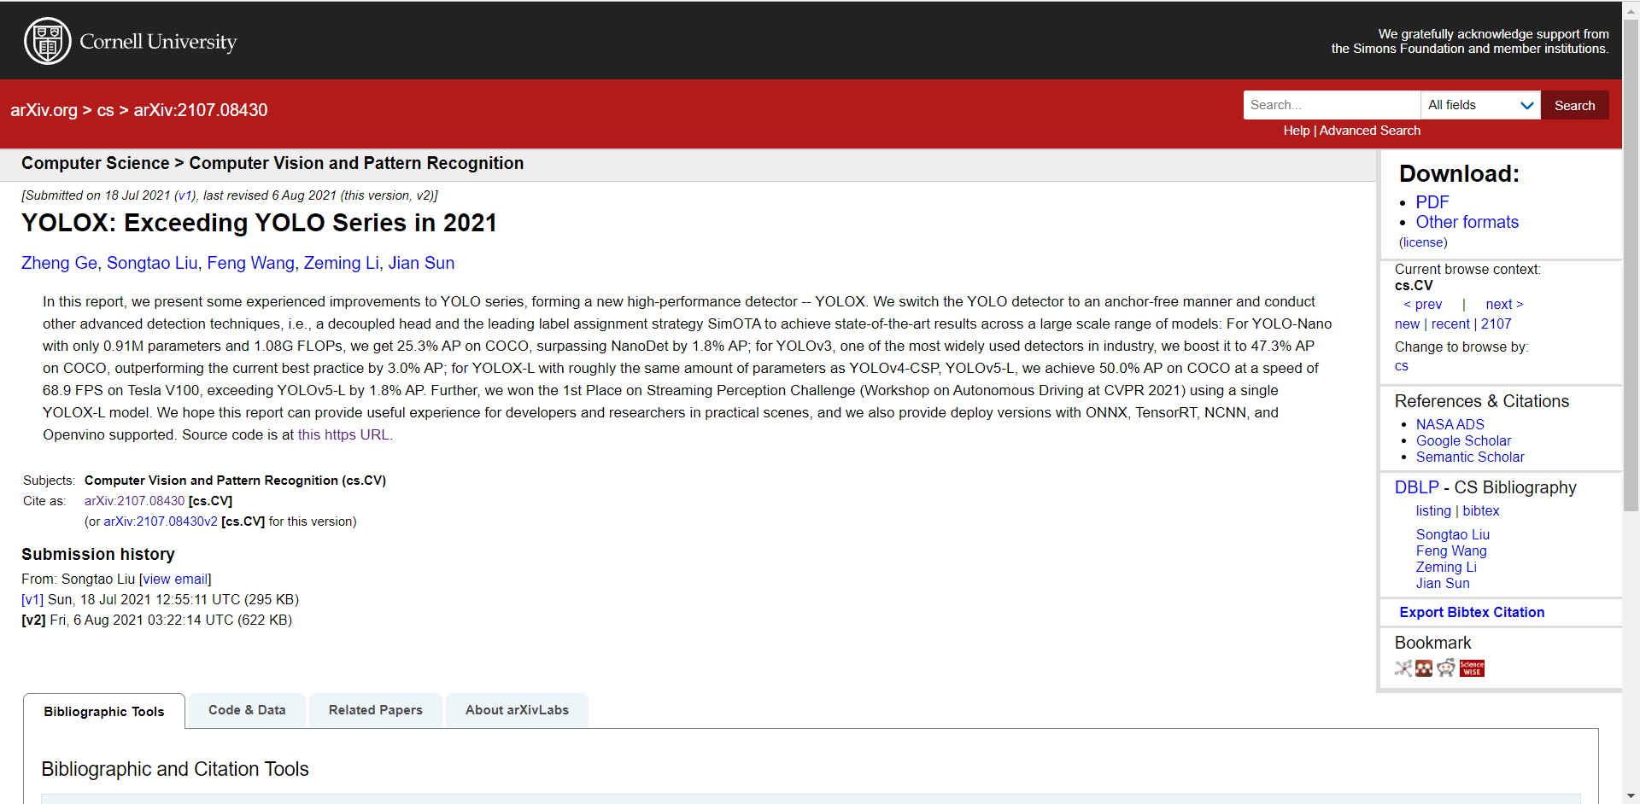Open Google Scholar citations link
The image size is (1640, 804).
coord(1463,440)
